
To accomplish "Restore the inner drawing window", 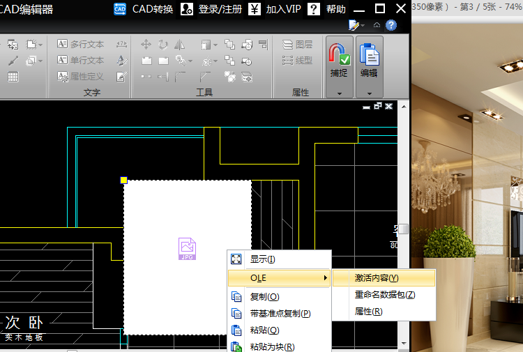I will tap(377, 106).
